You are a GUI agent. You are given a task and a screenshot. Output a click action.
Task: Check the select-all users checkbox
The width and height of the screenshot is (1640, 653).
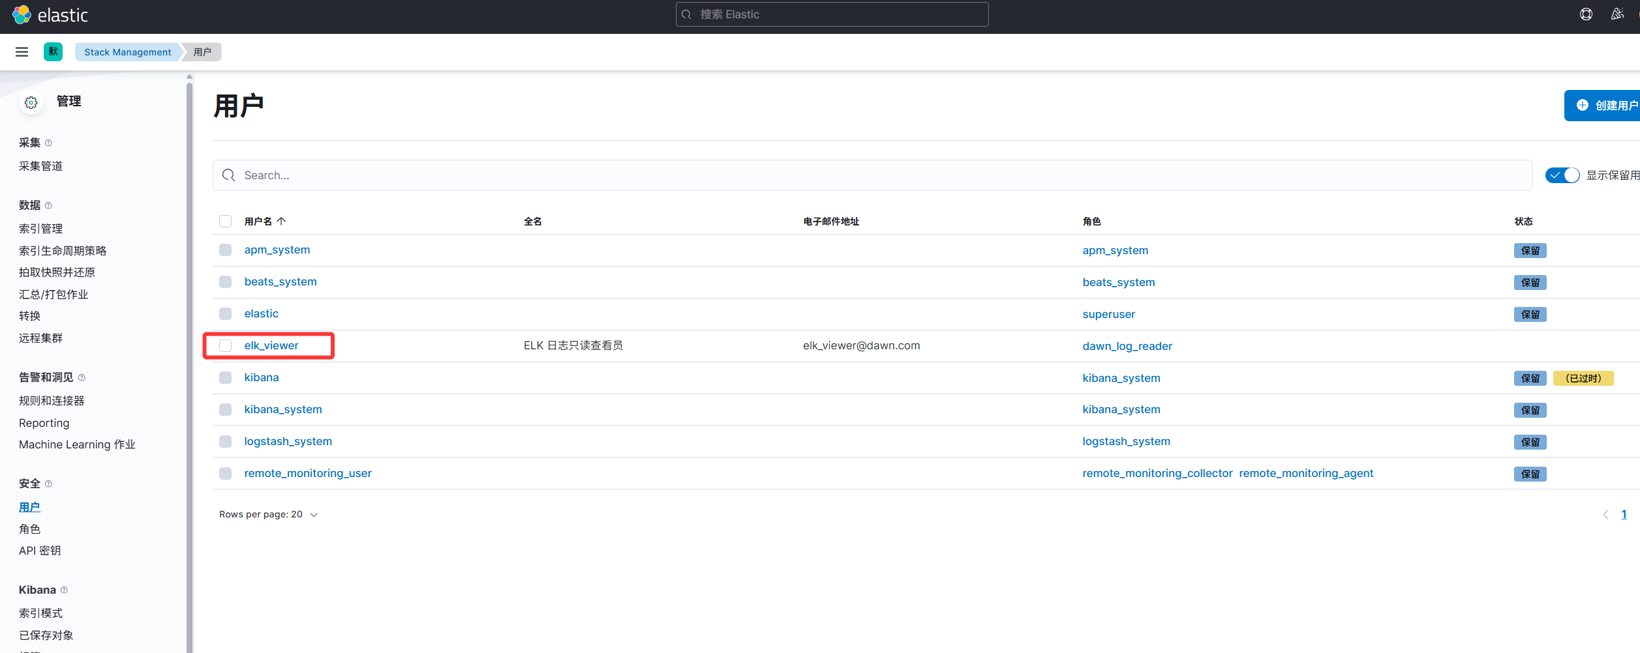(x=226, y=222)
